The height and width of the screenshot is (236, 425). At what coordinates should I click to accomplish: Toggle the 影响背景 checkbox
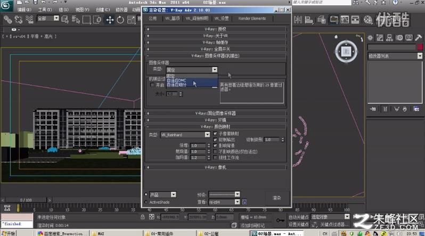[215, 145]
